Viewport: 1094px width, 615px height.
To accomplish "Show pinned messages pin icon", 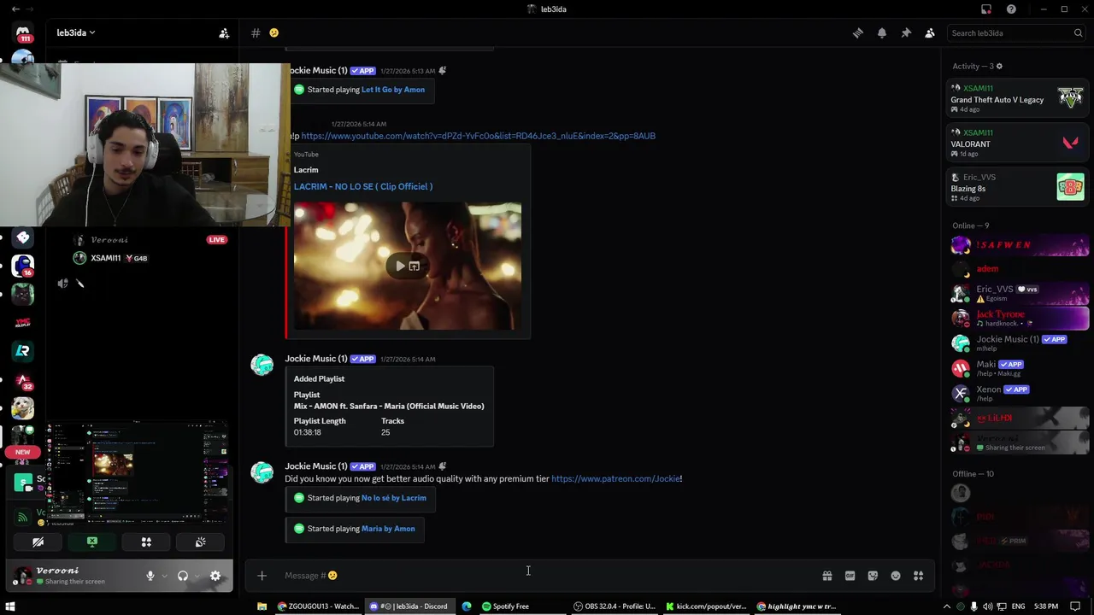I will point(906,33).
